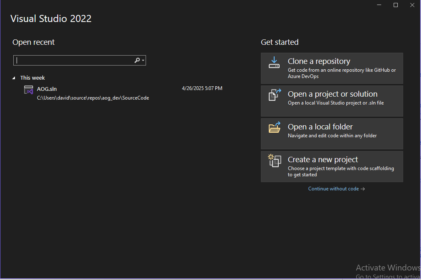Collapse the This week group
Viewport: 421px width, 280px height.
pyautogui.click(x=14, y=78)
